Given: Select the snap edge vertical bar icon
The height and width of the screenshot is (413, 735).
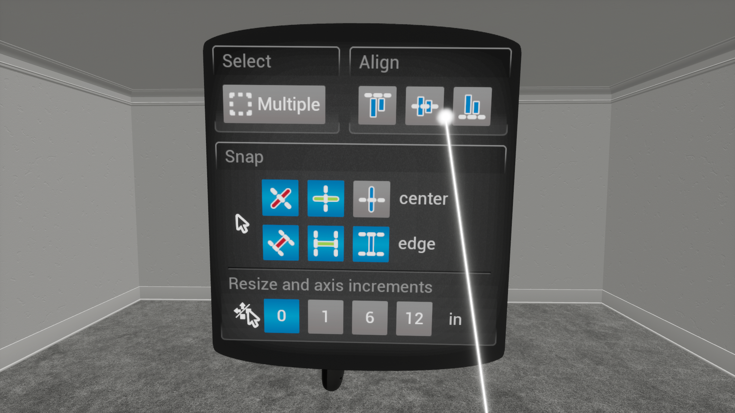Looking at the screenshot, I should point(371,244).
